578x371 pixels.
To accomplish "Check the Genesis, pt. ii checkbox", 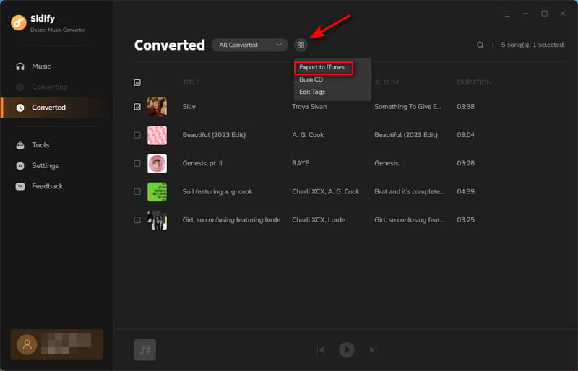I will (x=137, y=163).
